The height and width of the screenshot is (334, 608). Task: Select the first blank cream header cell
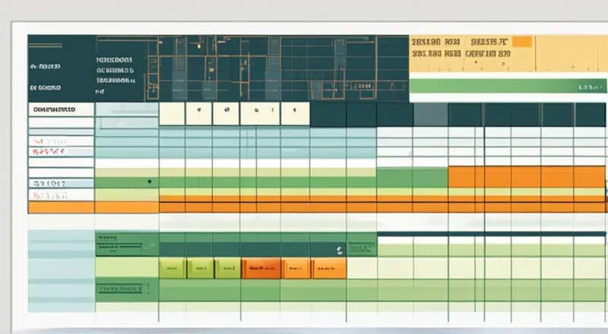[171, 114]
